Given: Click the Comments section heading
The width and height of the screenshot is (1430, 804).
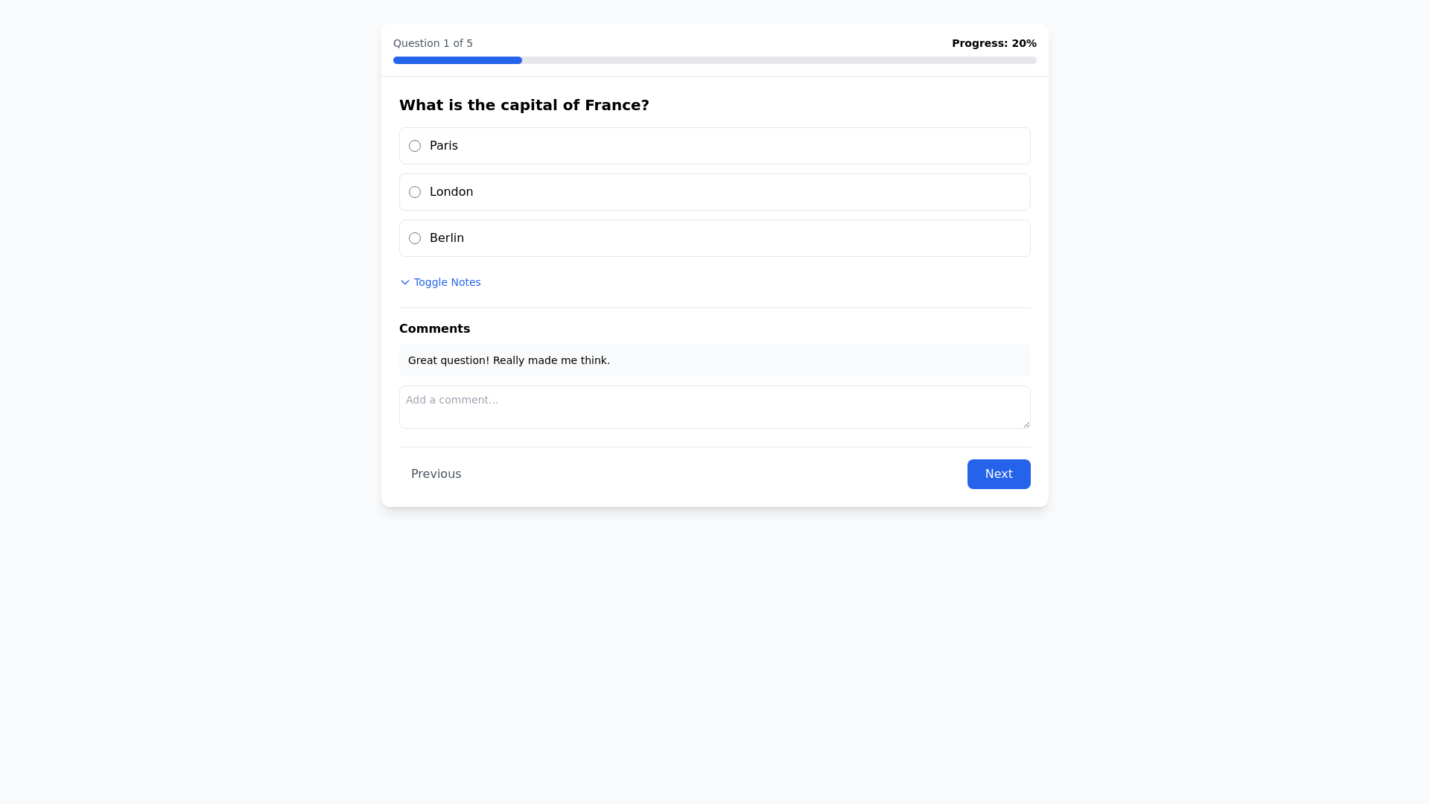Looking at the screenshot, I should 434,328.
